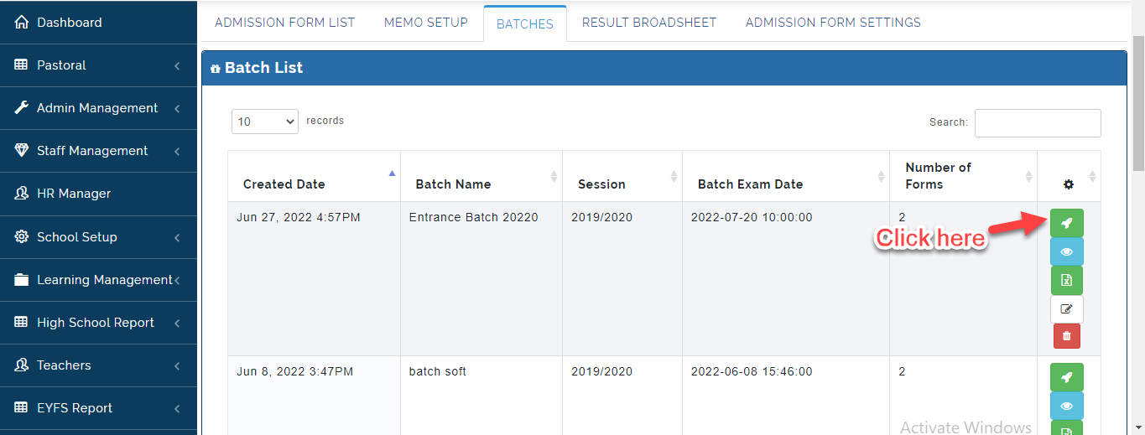This screenshot has height=435, width=1145.
Task: Select the 2022-06-08 15:46:00 cell
Action: pos(786,396)
